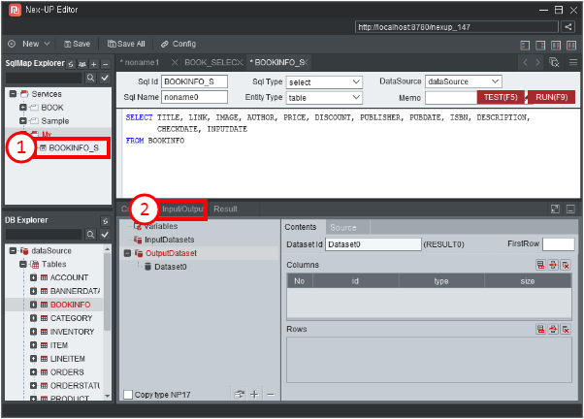Refresh the DB Explorer
The width and height of the screenshot is (584, 419).
[x=106, y=221]
